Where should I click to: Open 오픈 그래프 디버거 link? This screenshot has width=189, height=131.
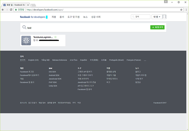coord(85,75)
